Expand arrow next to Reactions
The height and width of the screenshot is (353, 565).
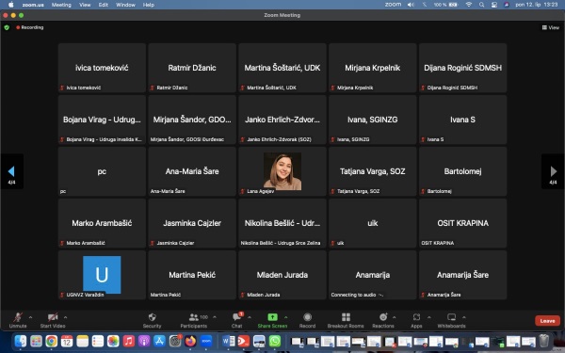(x=395, y=317)
